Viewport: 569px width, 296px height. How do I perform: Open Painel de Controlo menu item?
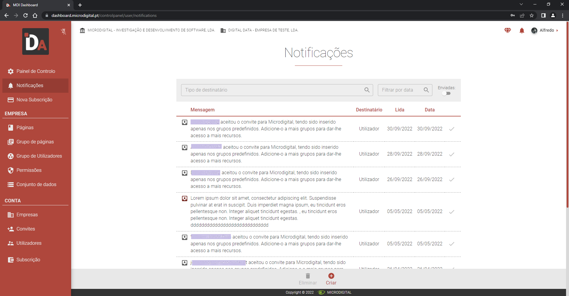36,71
